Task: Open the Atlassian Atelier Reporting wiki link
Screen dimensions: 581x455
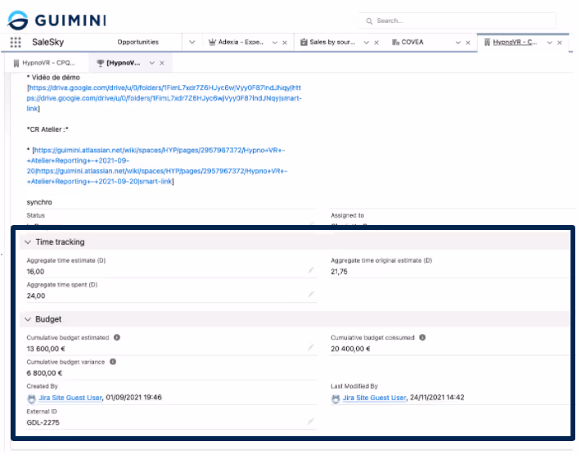Action: (157, 165)
